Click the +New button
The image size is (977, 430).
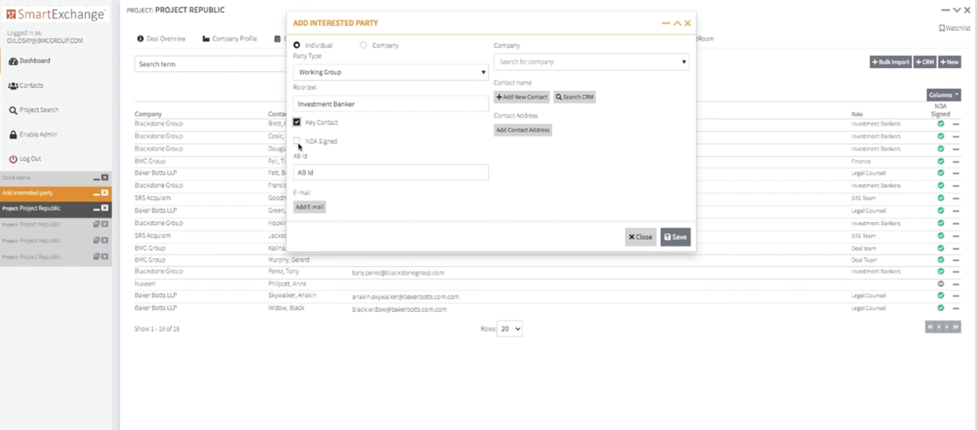(x=950, y=62)
